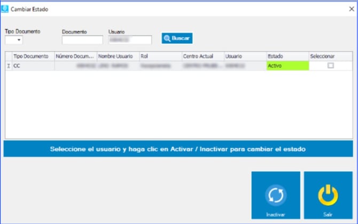Click the magnifier icon in Buscar button
Image resolution: width=358 pixels, height=224 pixels.
[x=167, y=38]
